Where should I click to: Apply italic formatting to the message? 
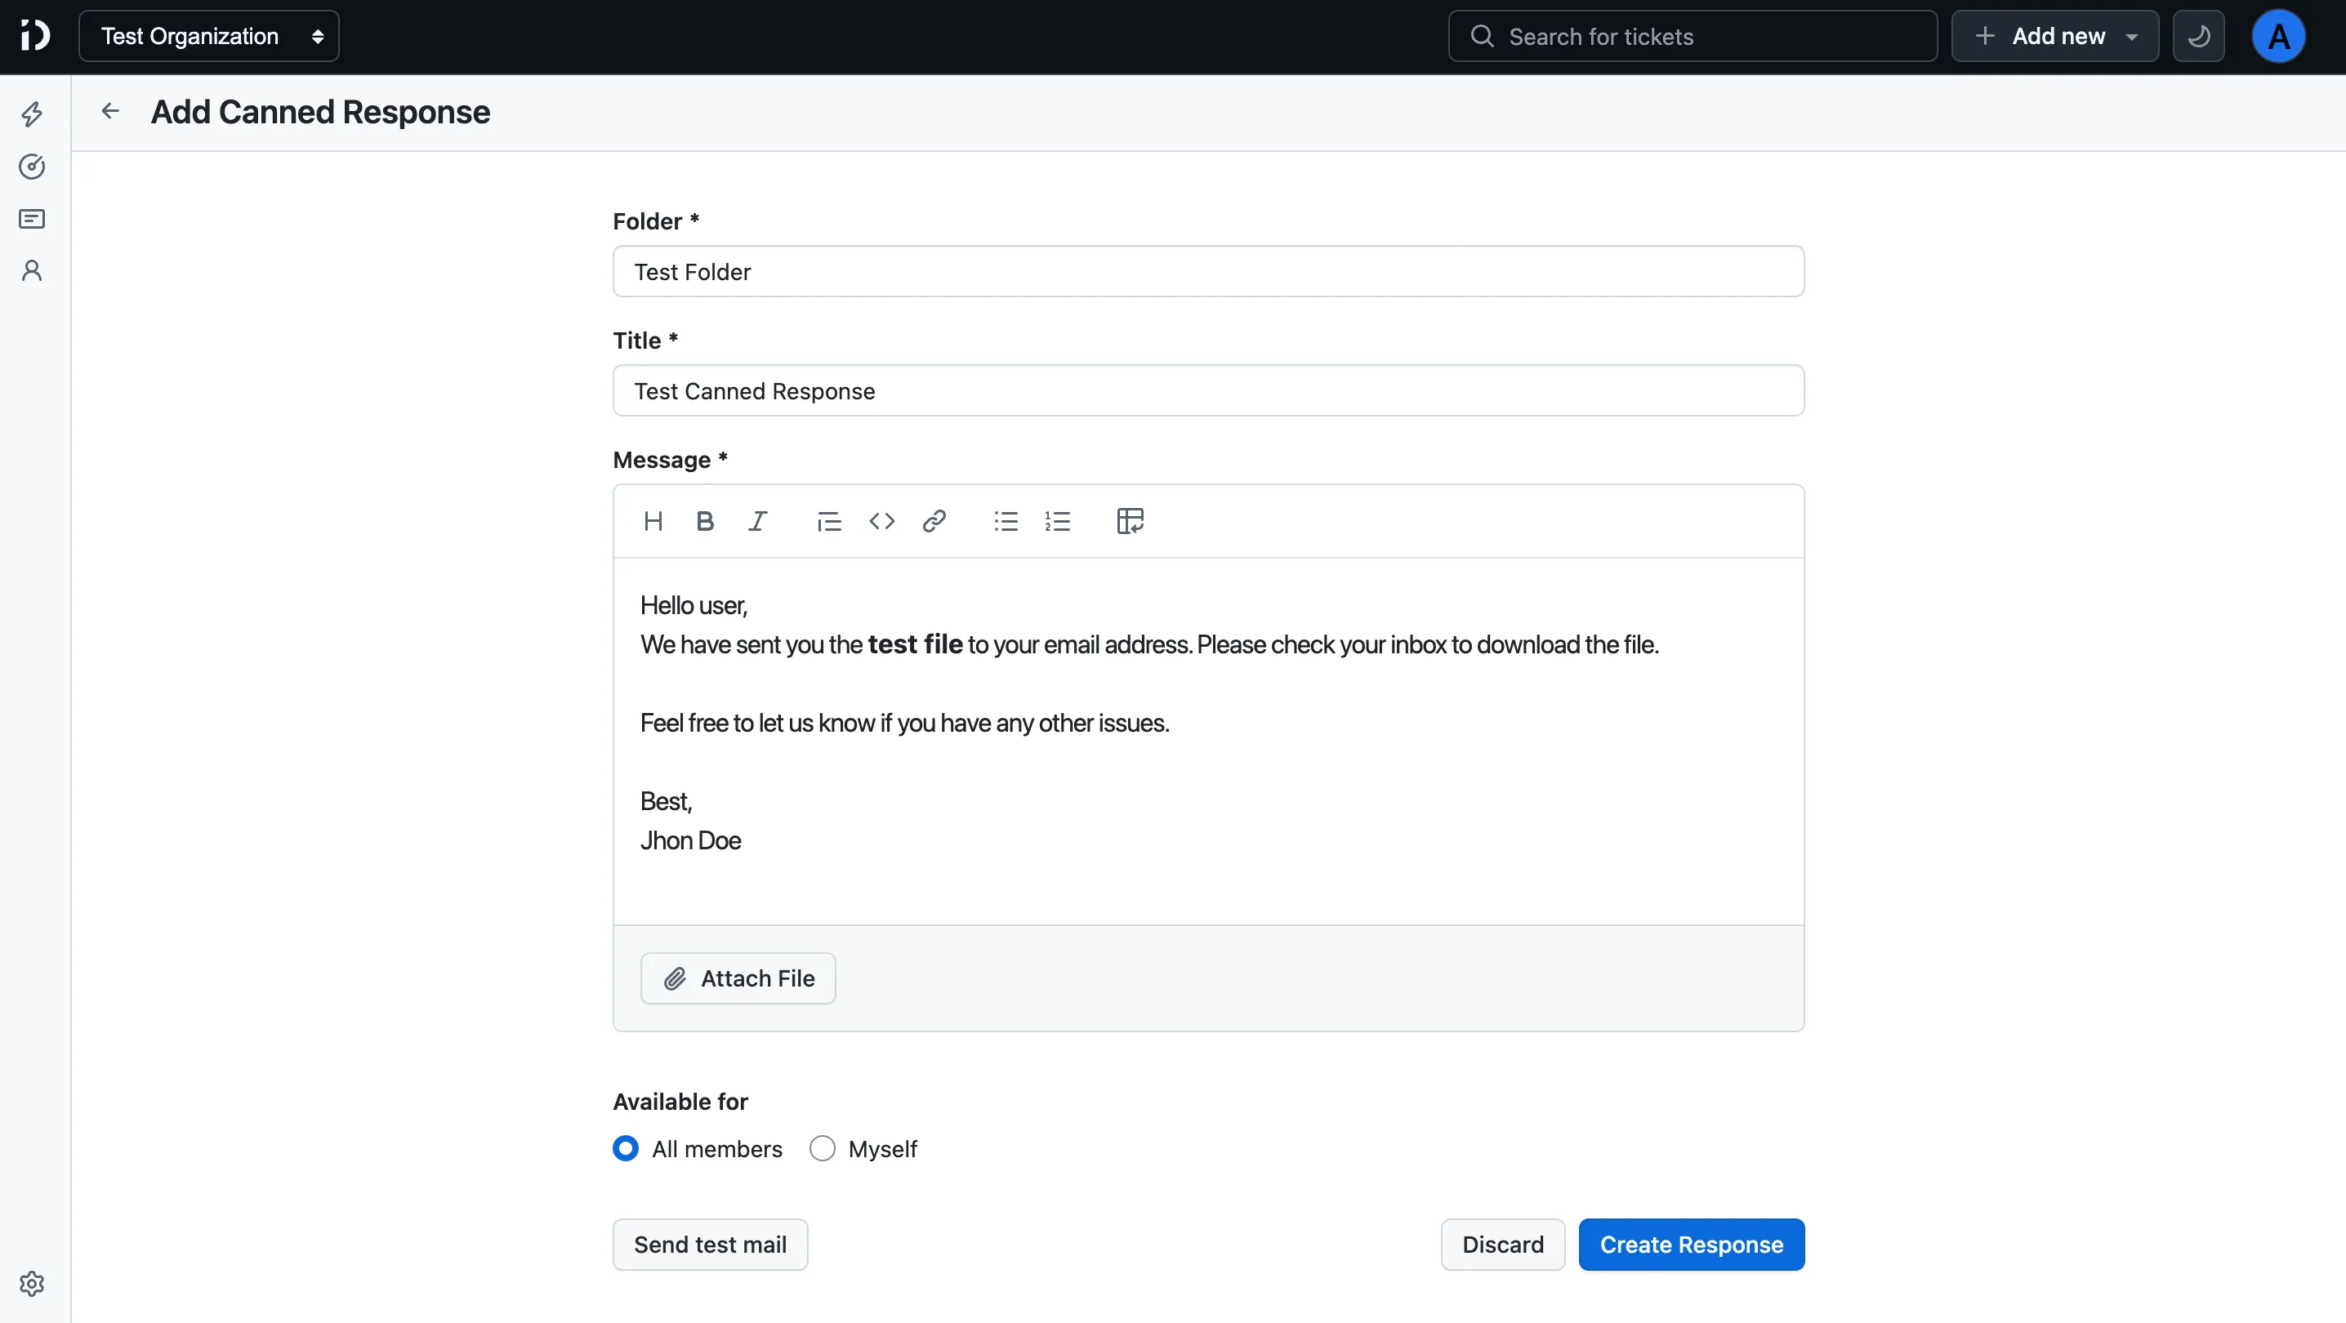coord(758,521)
